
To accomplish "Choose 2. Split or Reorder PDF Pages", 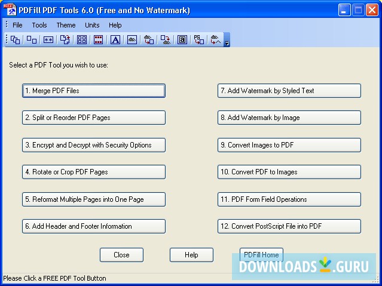I will pyautogui.click(x=94, y=118).
